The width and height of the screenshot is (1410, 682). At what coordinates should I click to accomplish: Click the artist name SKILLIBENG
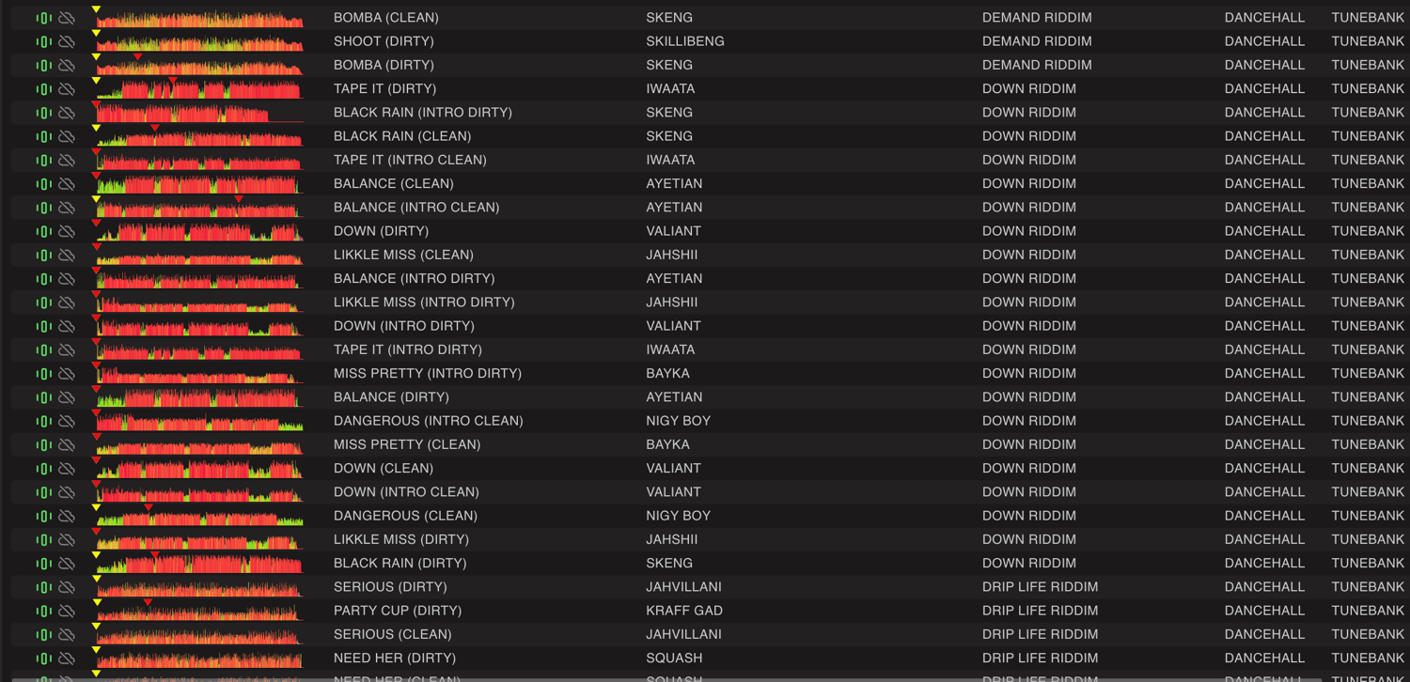684,41
